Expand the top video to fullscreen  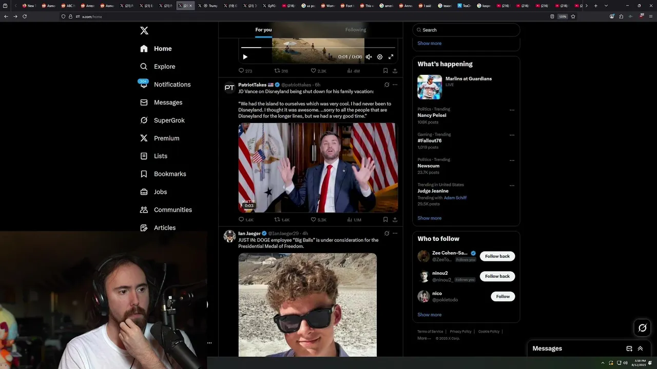tap(391, 57)
